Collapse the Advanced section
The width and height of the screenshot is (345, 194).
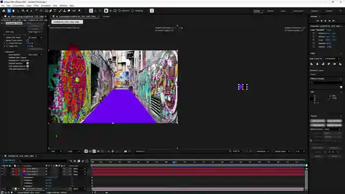click(5, 52)
